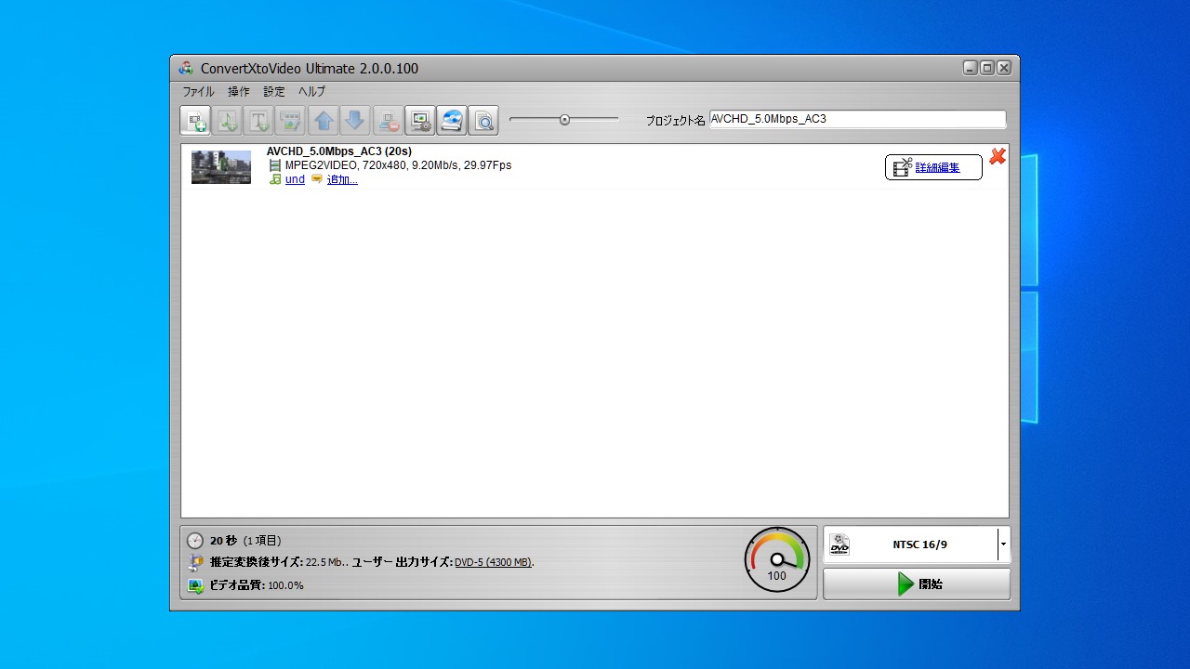The image size is (1190, 669).
Task: Click the audio note icon beside und
Action: click(275, 179)
